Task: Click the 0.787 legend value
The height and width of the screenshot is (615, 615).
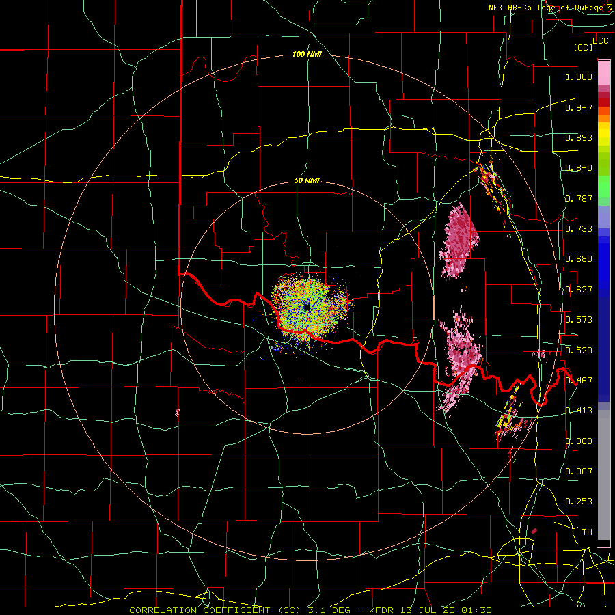Action: pos(579,198)
